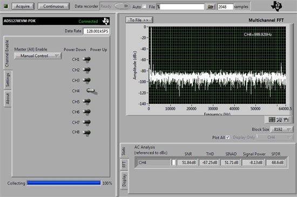The image size is (297, 197).
Task: Toggle the CH3 power switch
Action: (87, 80)
